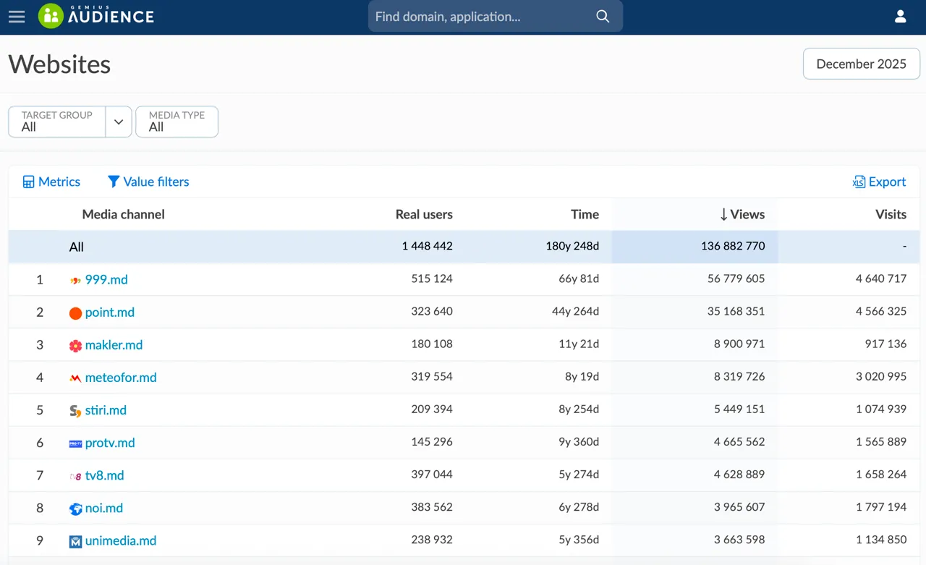Viewport: 926px width, 565px height.
Task: Click the Export XLS icon
Action: pos(859,182)
